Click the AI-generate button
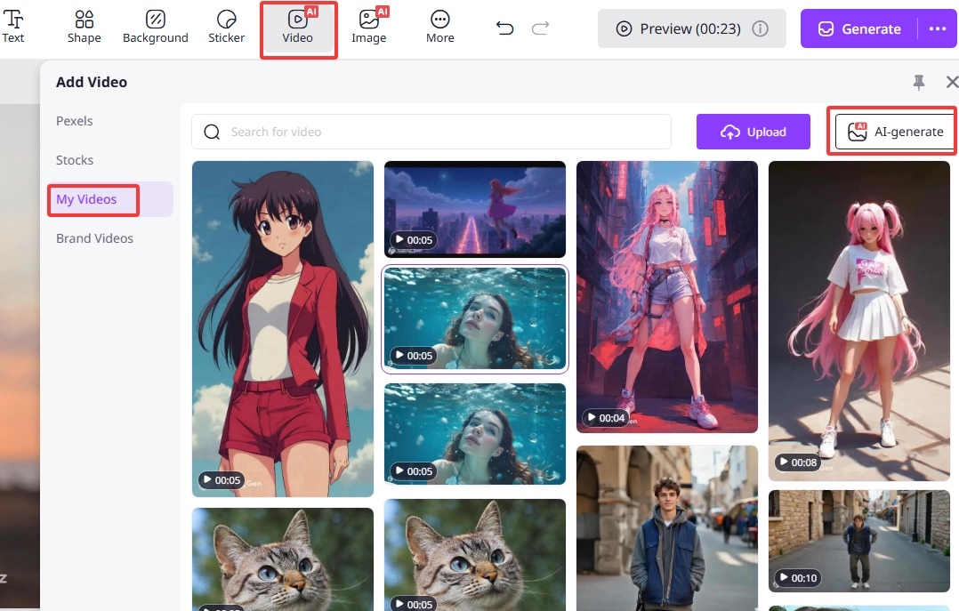This screenshot has height=611, width=959. coord(891,131)
